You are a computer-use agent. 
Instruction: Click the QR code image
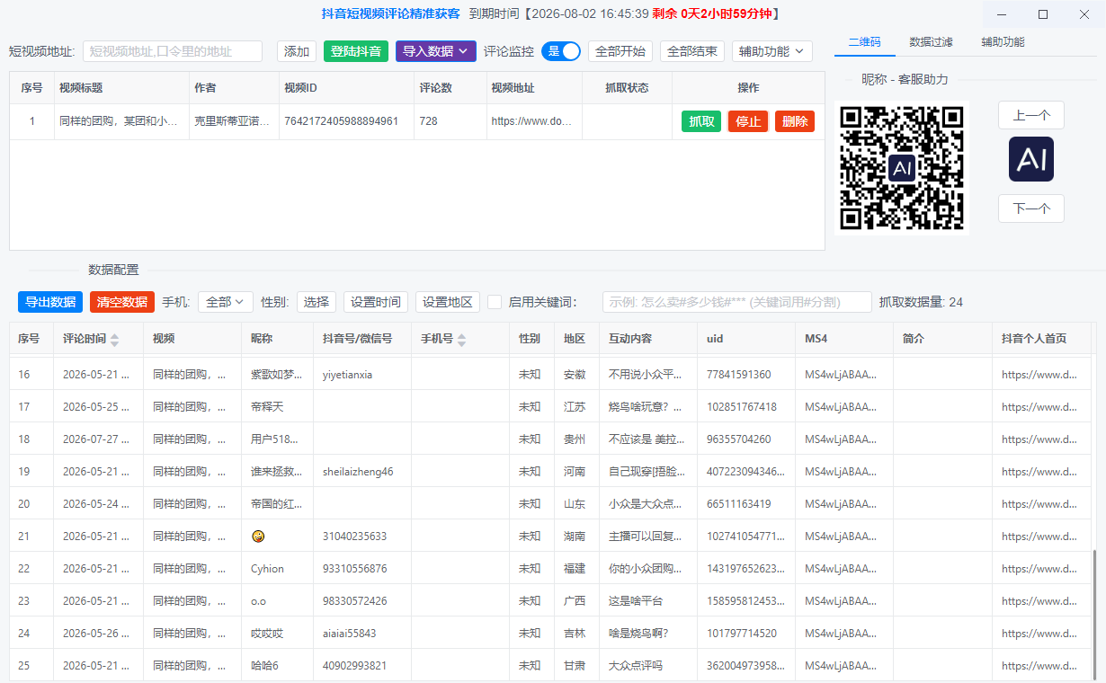coord(902,167)
